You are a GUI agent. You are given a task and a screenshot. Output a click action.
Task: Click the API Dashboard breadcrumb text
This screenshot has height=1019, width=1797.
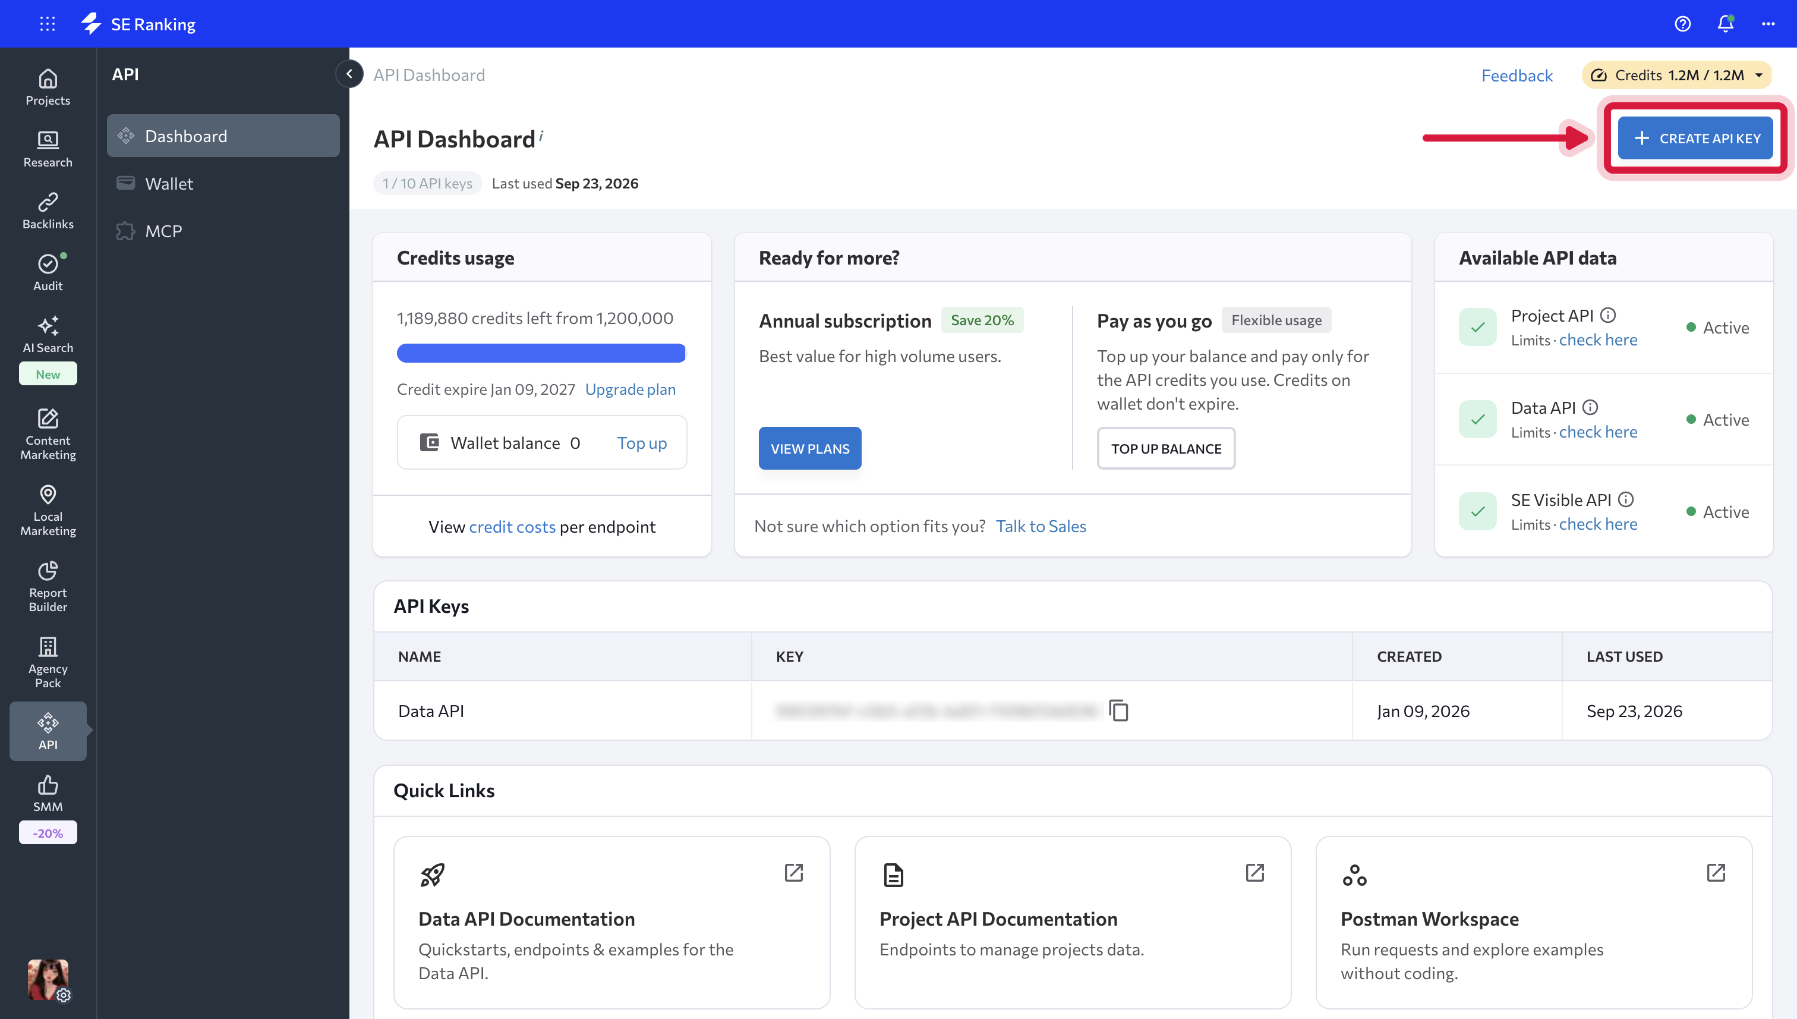click(x=429, y=75)
